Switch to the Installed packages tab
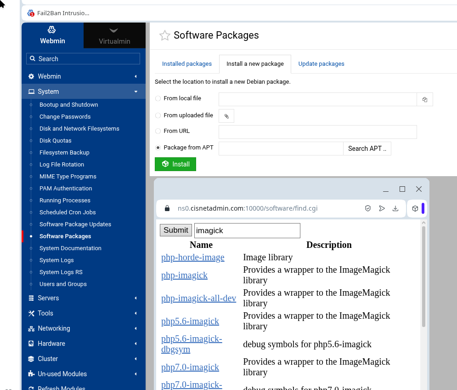The image size is (457, 390). pyautogui.click(x=186, y=64)
